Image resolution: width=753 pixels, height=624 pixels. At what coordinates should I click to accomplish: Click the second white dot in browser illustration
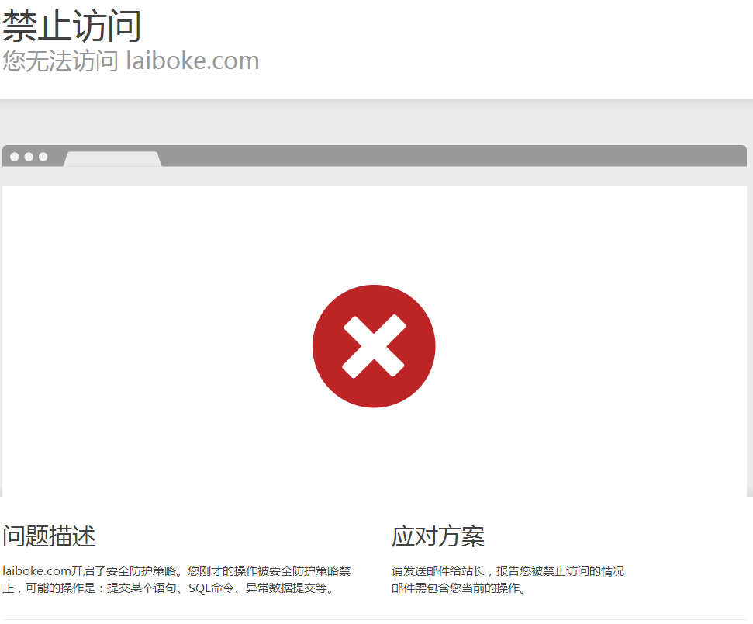point(29,157)
